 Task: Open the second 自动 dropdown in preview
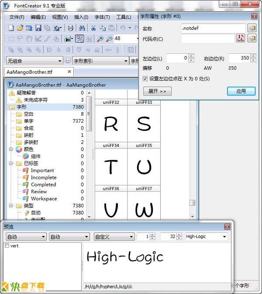pyautogui.click(x=69, y=236)
